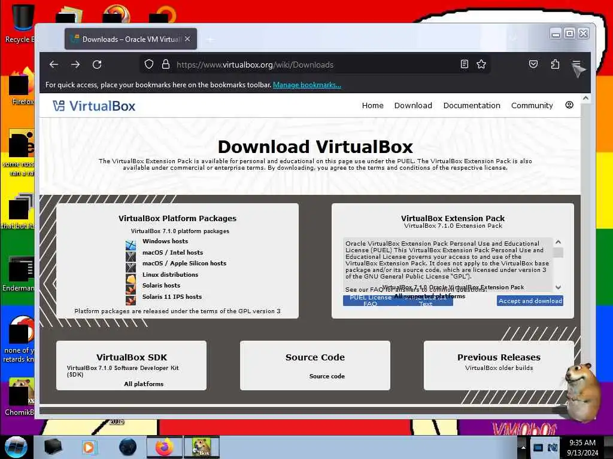Click the Linux distributions icon
This screenshot has height=459, width=613.
click(x=131, y=279)
